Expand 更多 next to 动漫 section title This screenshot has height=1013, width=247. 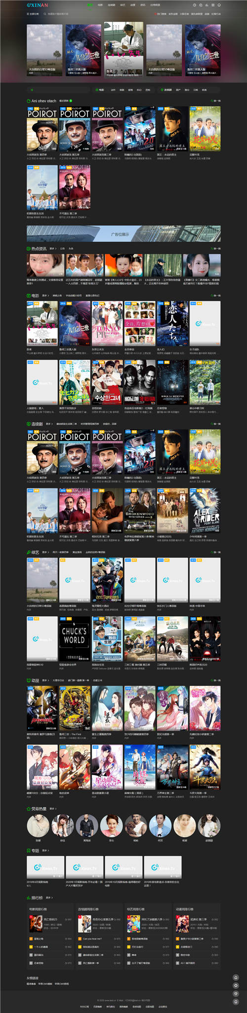click(45, 680)
